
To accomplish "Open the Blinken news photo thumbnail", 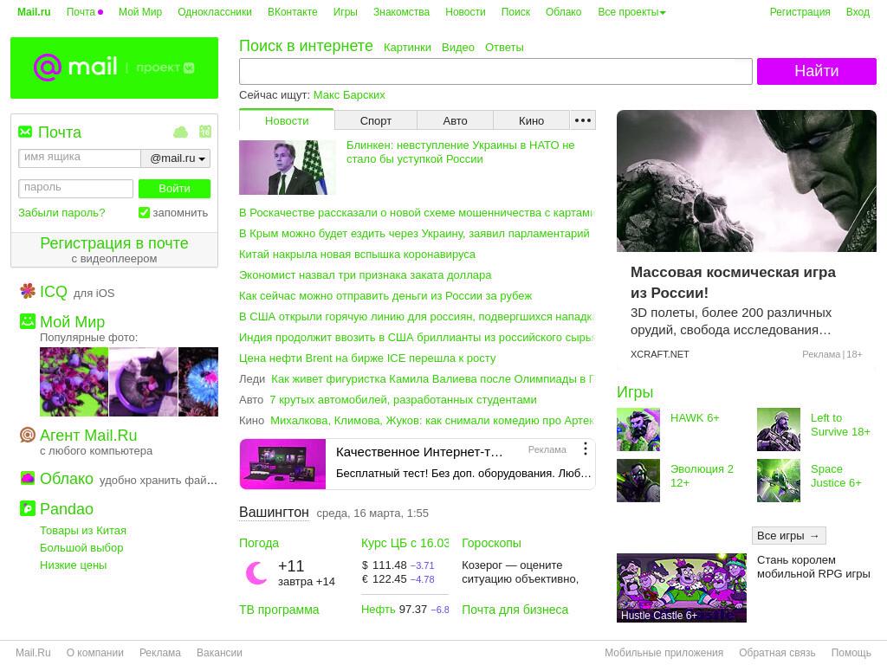I will tap(288, 167).
